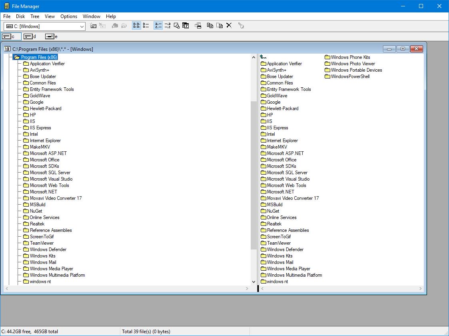449x336 pixels.
Task: Select NuGet in the right file pane
Action: 270,211
